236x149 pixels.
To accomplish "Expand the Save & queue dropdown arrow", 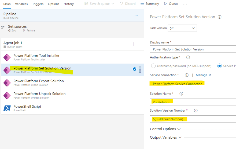I will [x=113, y=3].
